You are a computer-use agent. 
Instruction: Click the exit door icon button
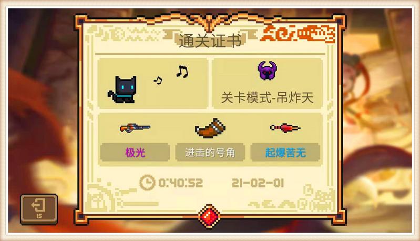coord(39,209)
